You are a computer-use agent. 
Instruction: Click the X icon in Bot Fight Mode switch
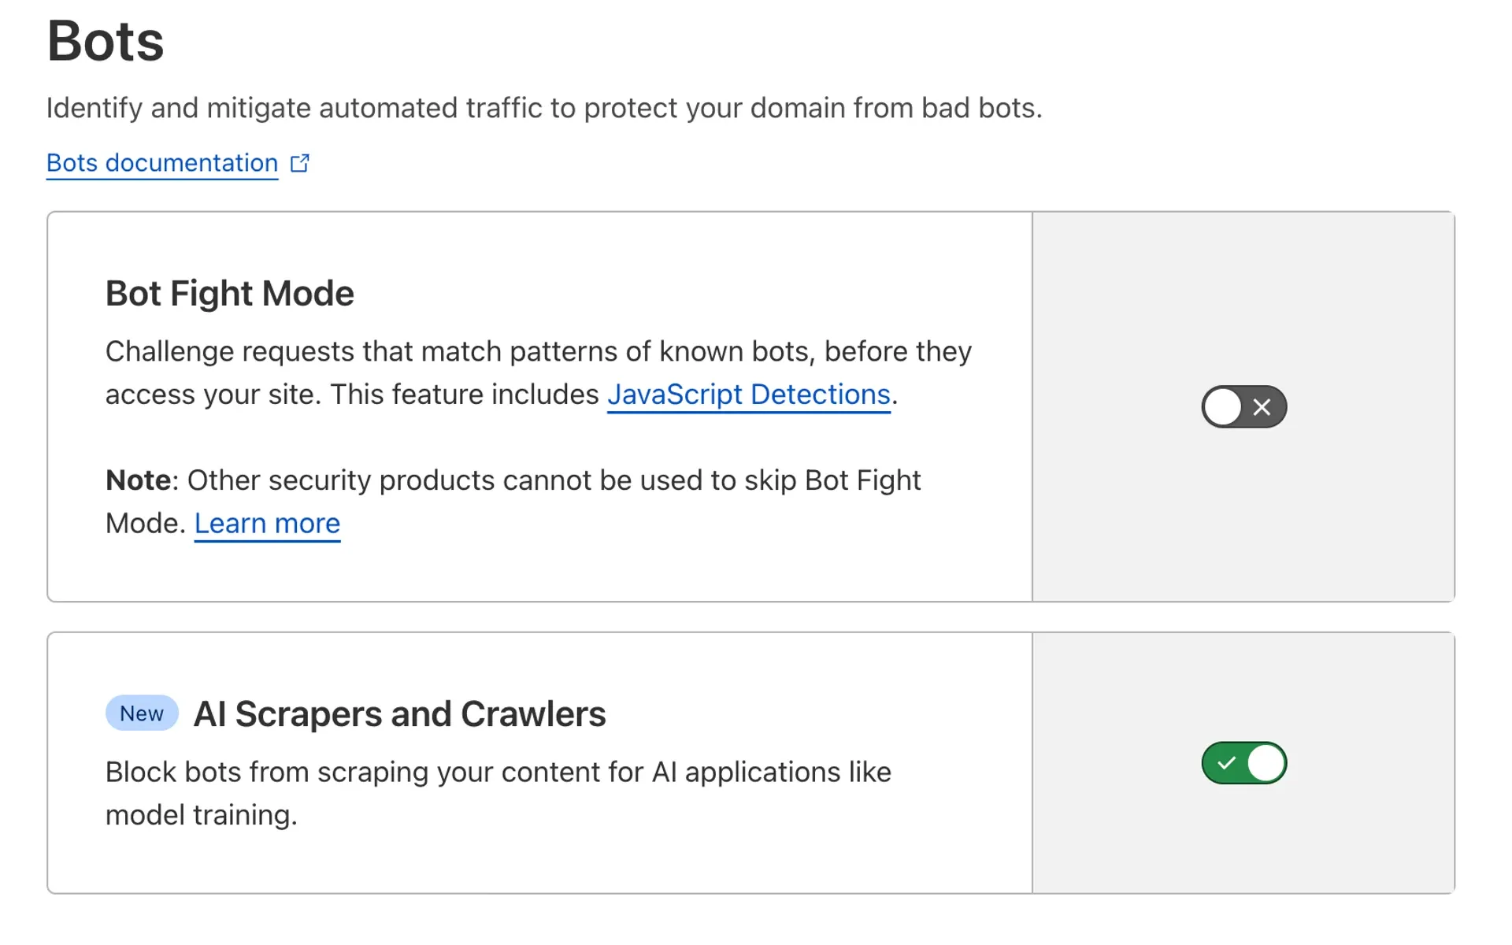click(1262, 407)
